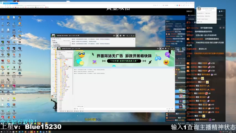Open the Logitech G HUB desktop icon
The height and width of the screenshot is (133, 236).
tap(19, 61)
